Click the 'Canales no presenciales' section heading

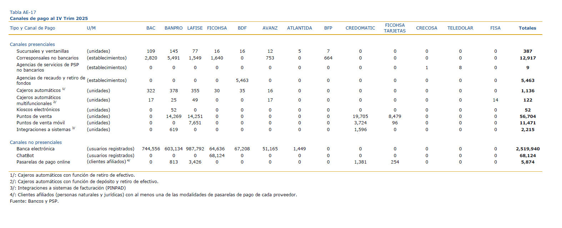36,142
